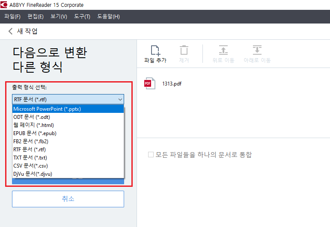Open the 도움말(H) menu

108,16
